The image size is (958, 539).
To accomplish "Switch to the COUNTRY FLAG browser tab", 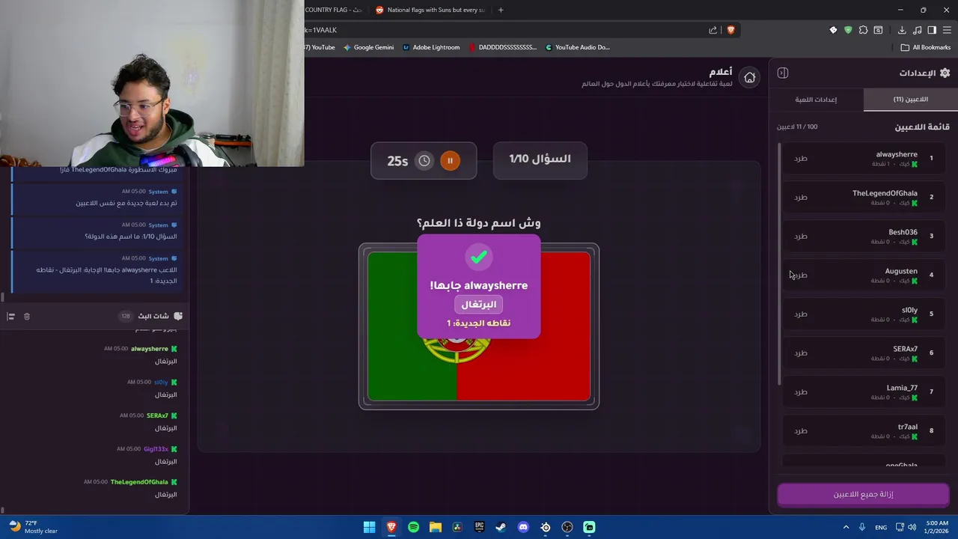I will pos(335,10).
